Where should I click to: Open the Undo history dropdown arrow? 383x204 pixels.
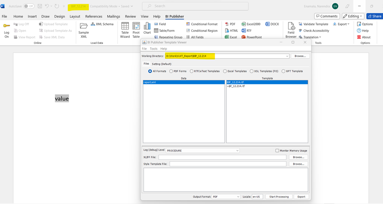51,6
